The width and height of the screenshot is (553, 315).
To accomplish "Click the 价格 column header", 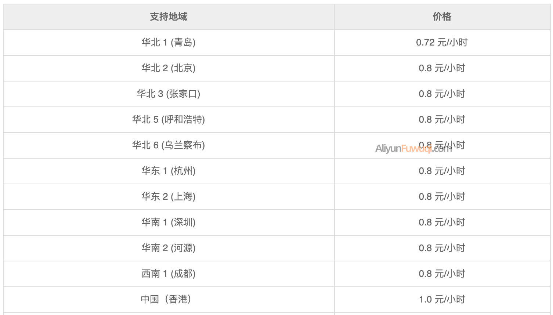I will [442, 17].
